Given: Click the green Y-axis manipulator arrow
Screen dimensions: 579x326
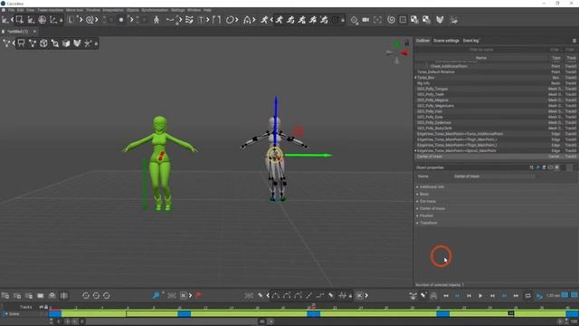Looking at the screenshot, I should 308,155.
